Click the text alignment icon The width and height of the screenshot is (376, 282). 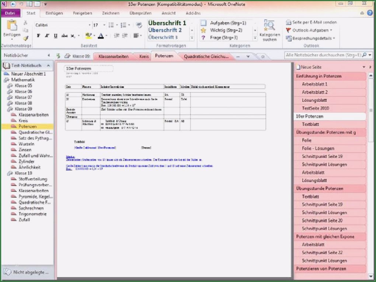pyautogui.click(x=136, y=36)
